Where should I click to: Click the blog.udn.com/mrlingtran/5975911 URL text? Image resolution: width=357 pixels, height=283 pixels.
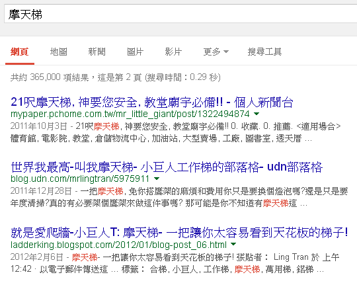(x=80, y=179)
